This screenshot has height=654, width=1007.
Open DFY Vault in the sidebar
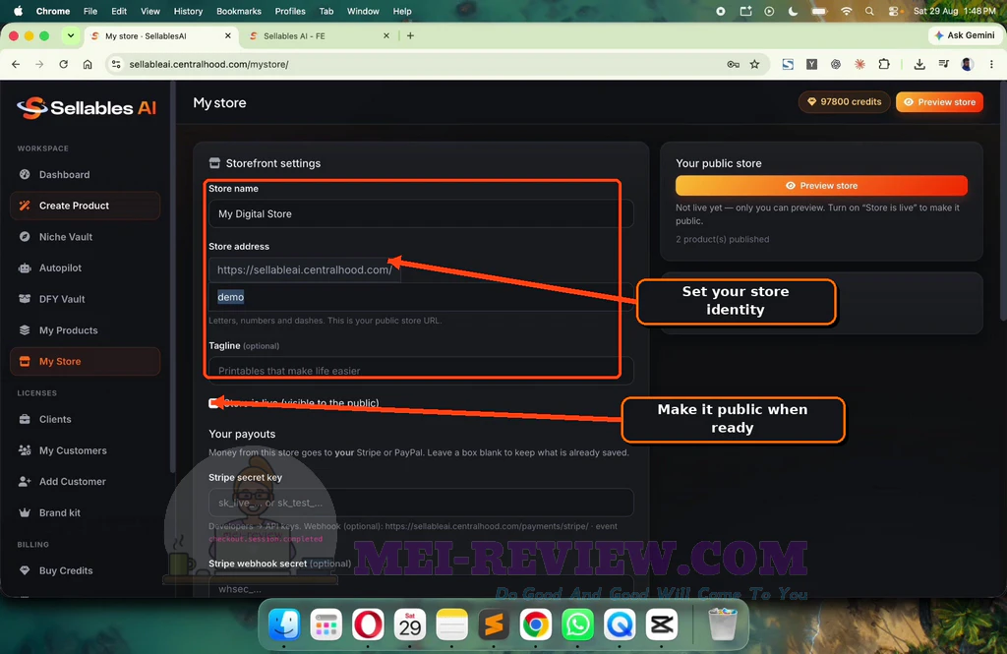[x=85, y=299]
